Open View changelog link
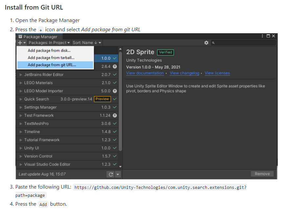This screenshot has height=209, width=282. pos(184,73)
